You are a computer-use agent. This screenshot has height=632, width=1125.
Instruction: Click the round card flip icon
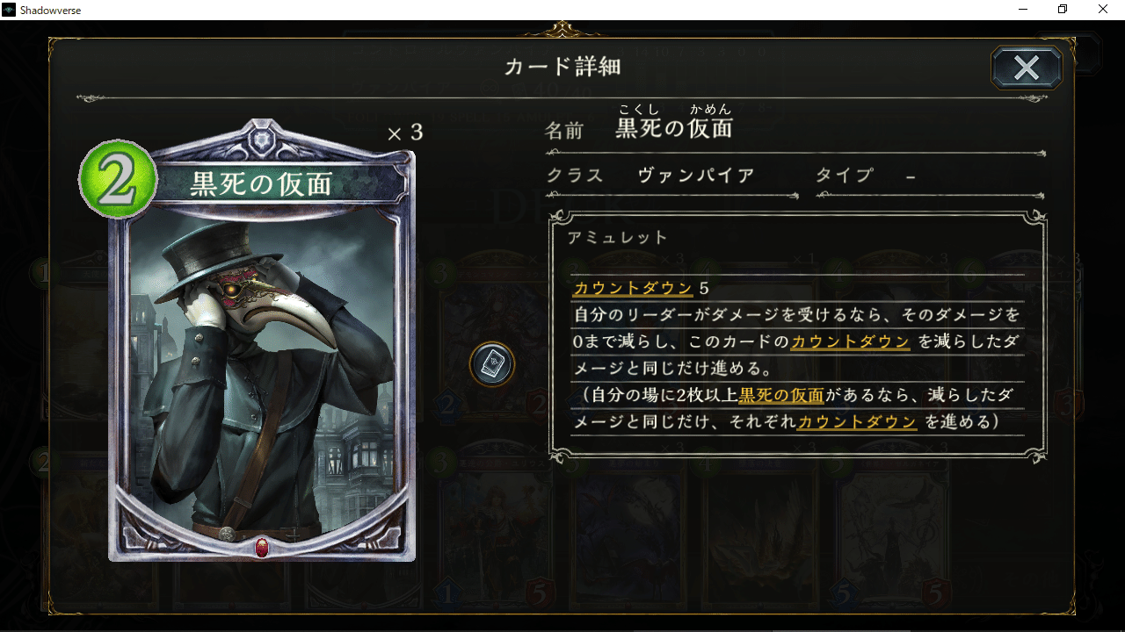tap(492, 363)
